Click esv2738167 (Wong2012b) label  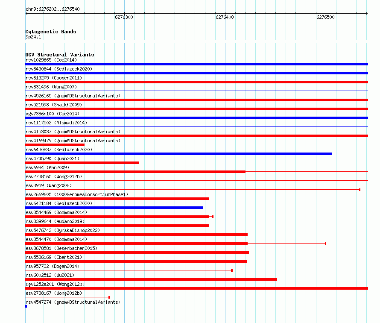54,293
